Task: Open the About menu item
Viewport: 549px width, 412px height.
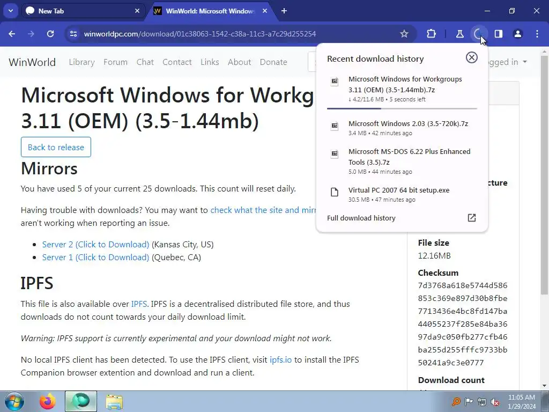Action: (240, 62)
